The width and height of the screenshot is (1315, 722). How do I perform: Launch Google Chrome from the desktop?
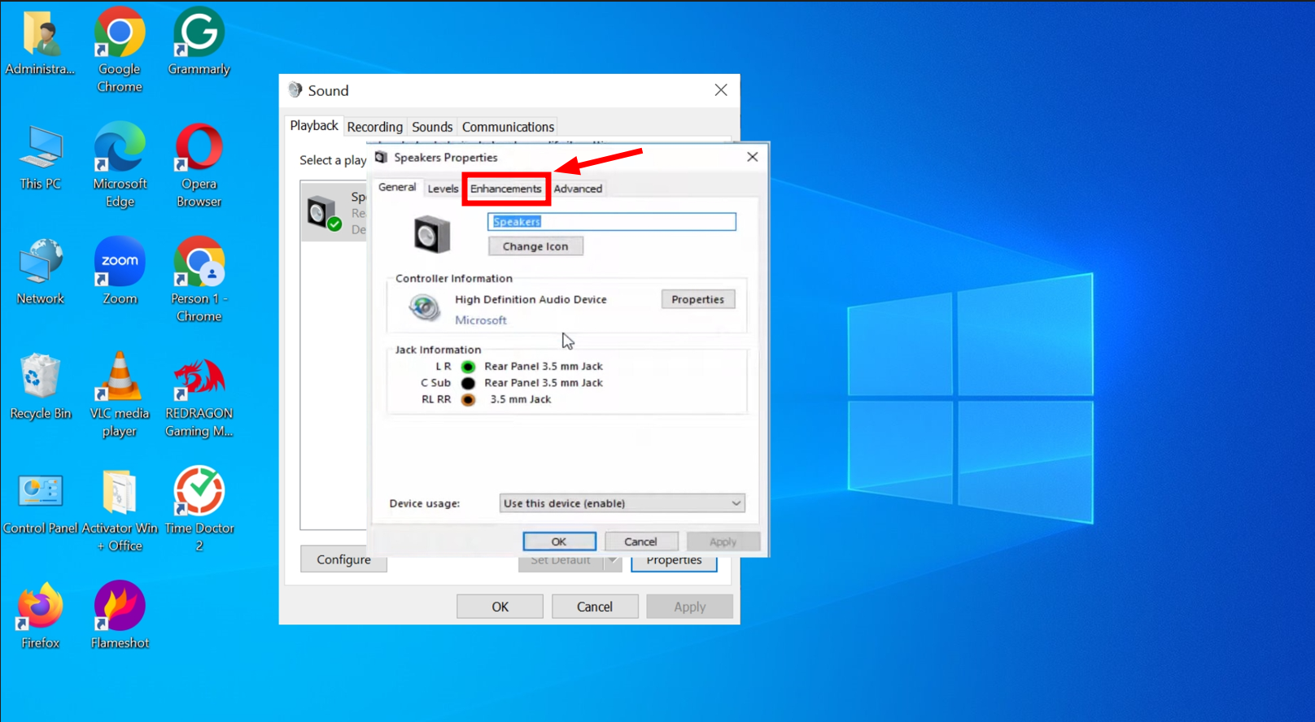coord(120,50)
